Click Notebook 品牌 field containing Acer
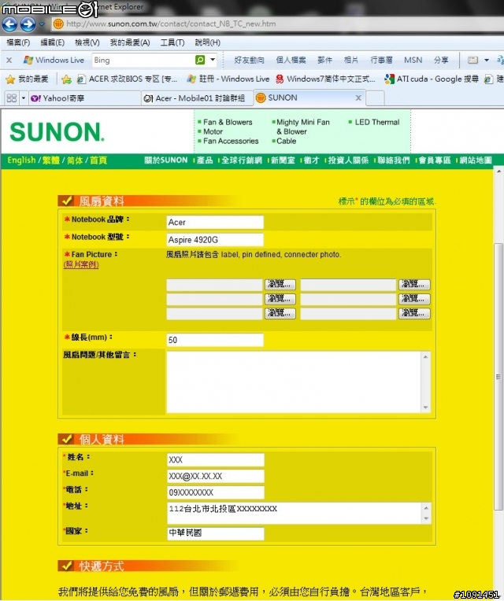The image size is (504, 601). pyautogui.click(x=215, y=223)
